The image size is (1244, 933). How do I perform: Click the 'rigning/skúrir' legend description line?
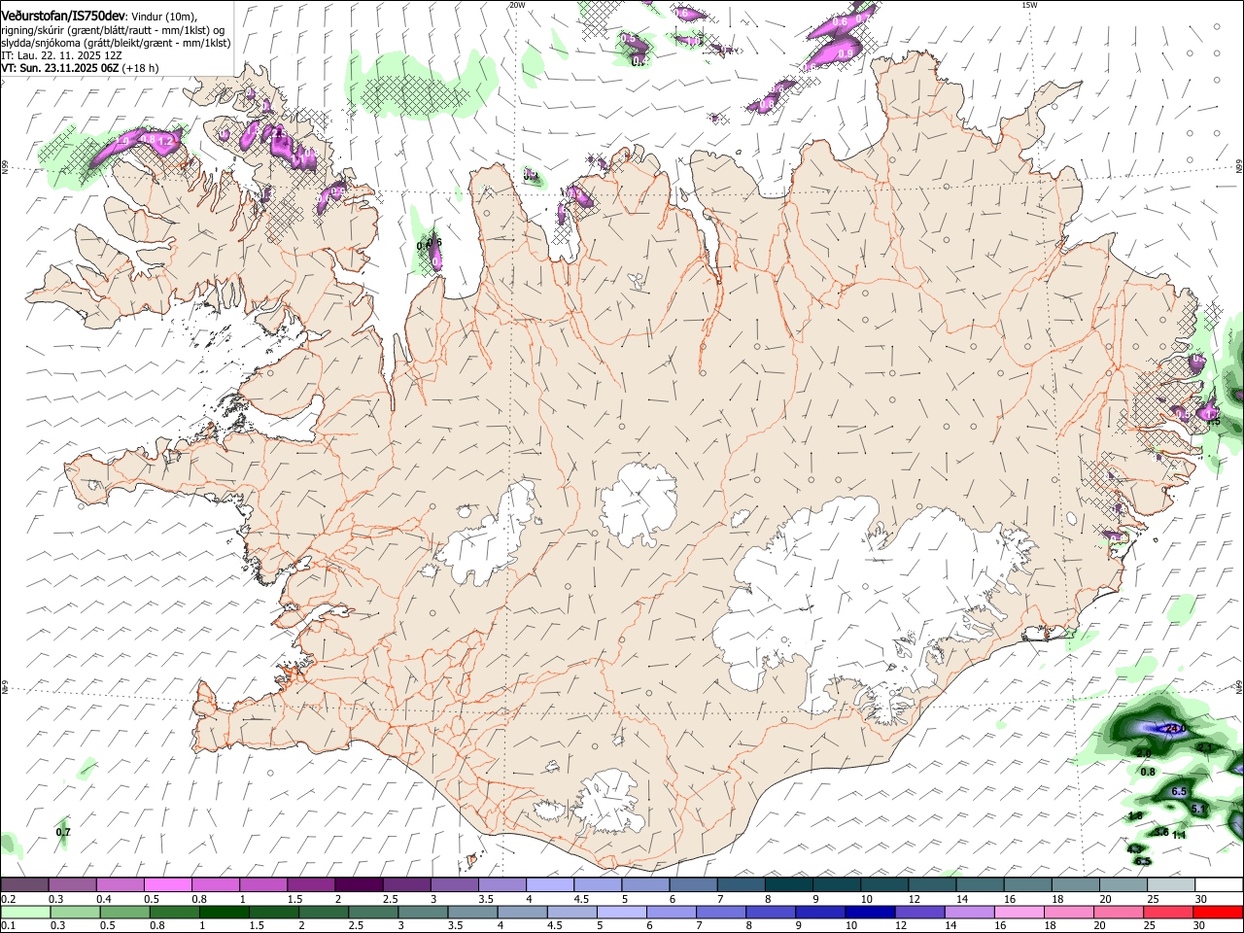[115, 30]
